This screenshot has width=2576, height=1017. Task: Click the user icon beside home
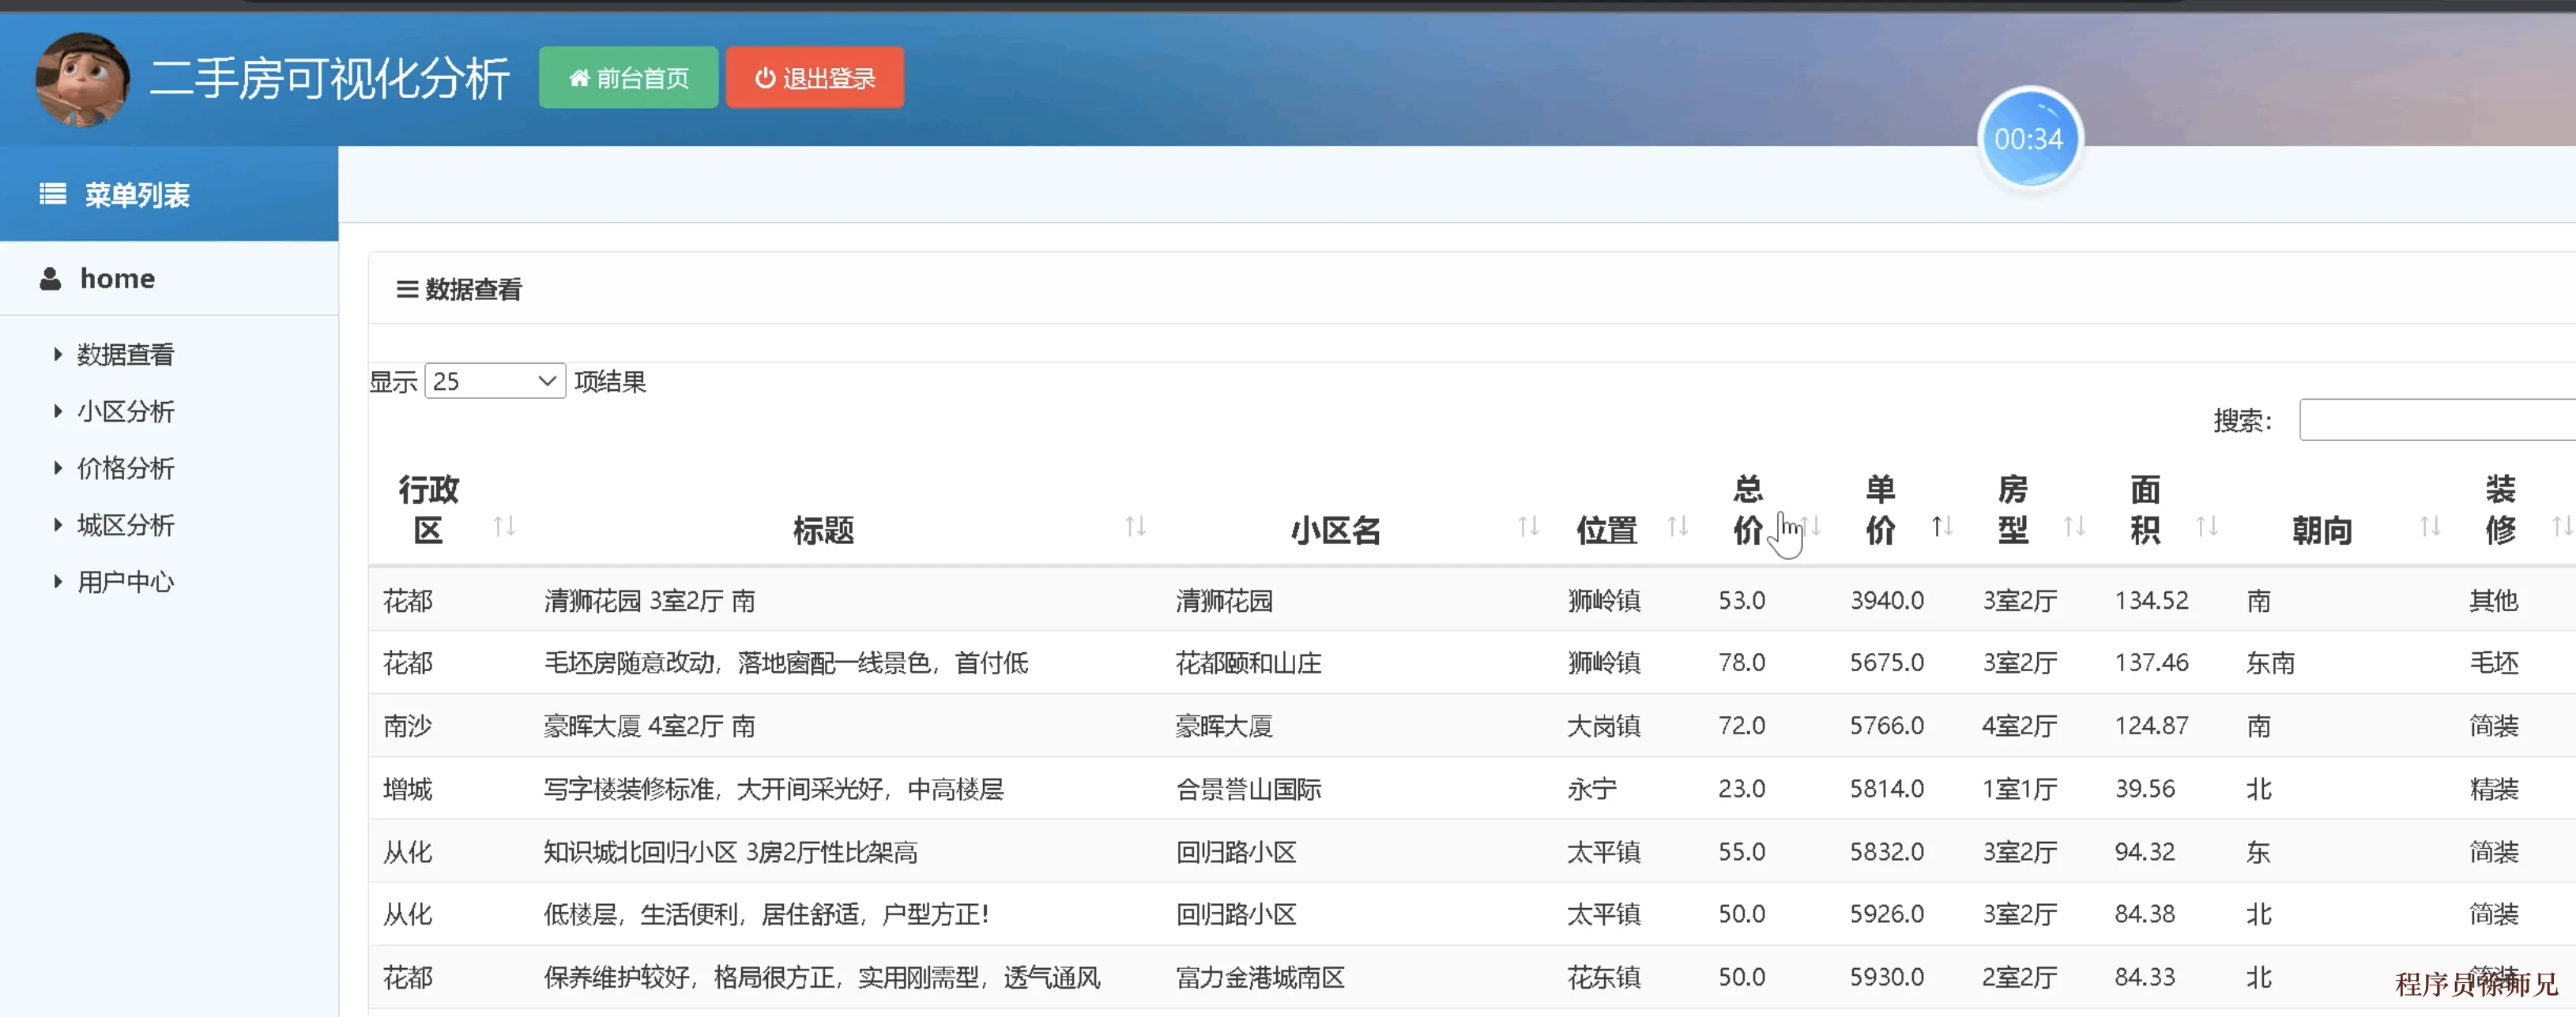pyautogui.click(x=50, y=279)
